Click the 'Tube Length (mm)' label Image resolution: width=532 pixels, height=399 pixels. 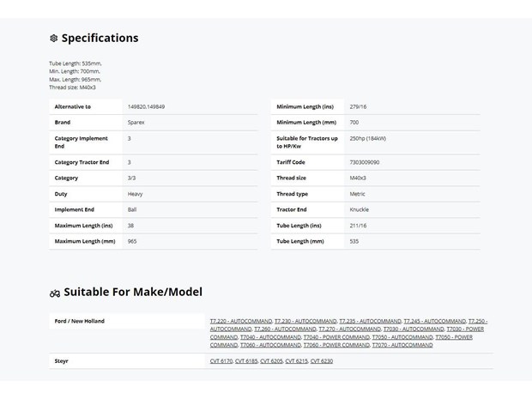point(300,241)
